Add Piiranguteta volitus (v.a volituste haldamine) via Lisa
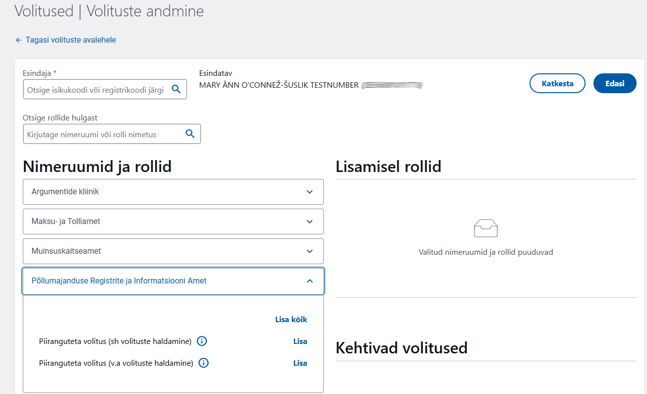Screen dimensions: 647x394 click(x=300, y=363)
